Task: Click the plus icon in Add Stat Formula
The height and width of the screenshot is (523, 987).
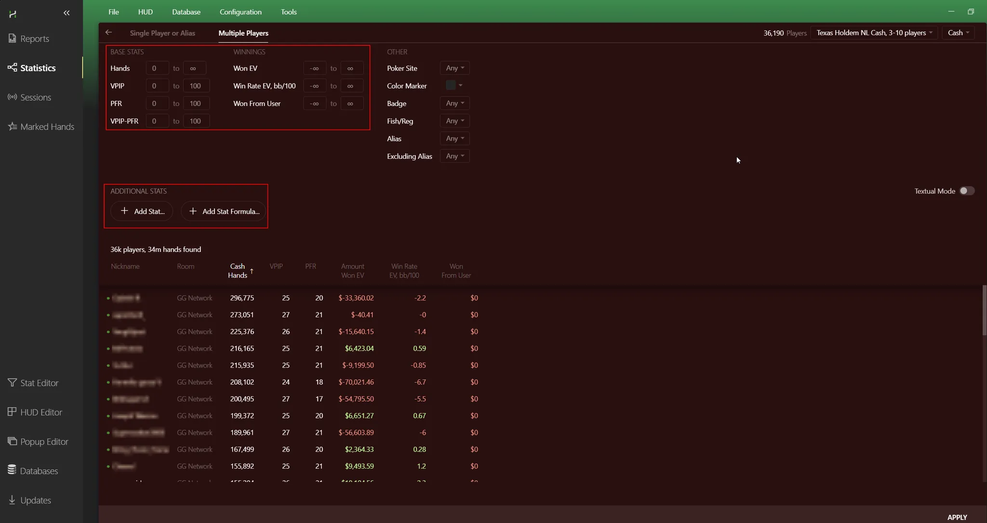Action: (193, 211)
